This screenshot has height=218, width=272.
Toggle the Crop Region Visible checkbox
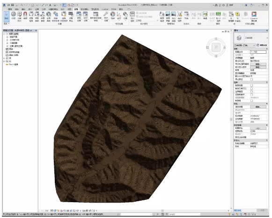coord(251,89)
